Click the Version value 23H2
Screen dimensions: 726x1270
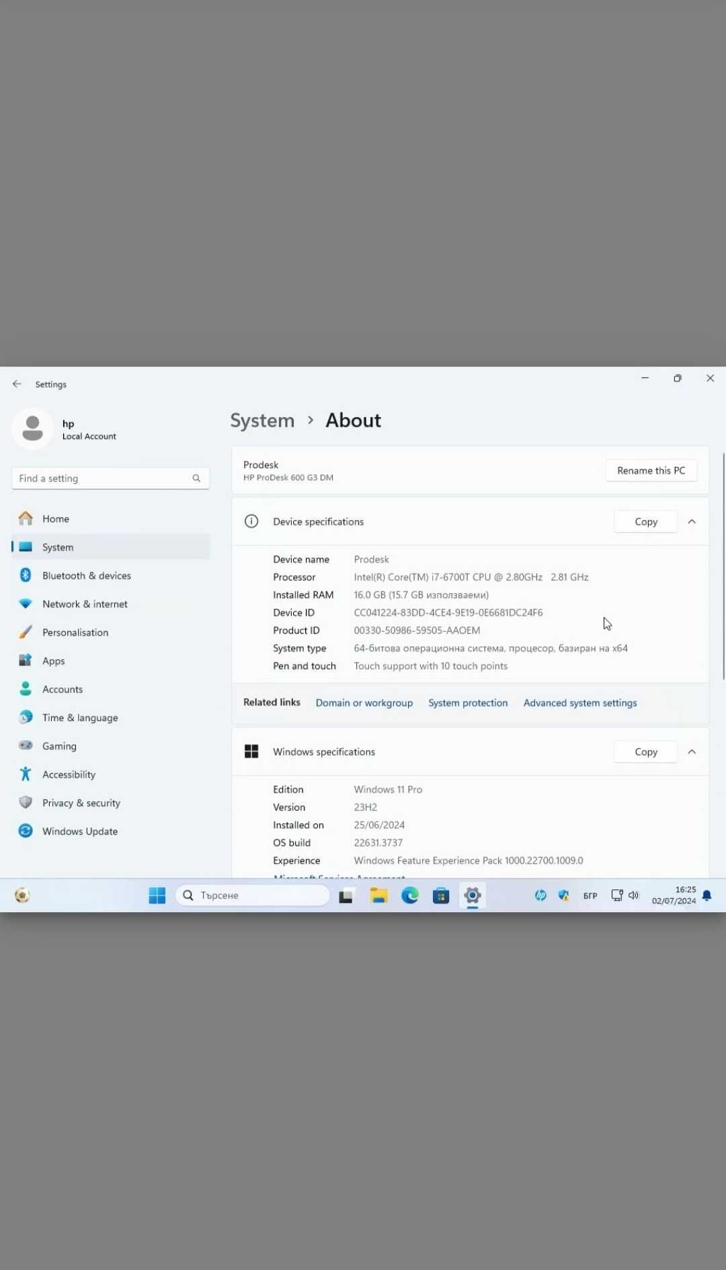pos(366,807)
